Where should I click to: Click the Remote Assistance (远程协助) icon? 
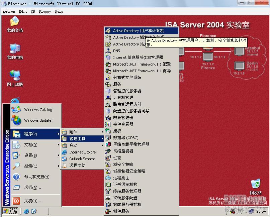click(x=64, y=166)
